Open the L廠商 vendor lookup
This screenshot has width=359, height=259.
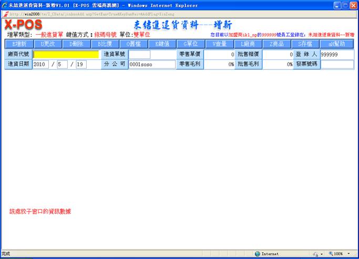(248, 44)
